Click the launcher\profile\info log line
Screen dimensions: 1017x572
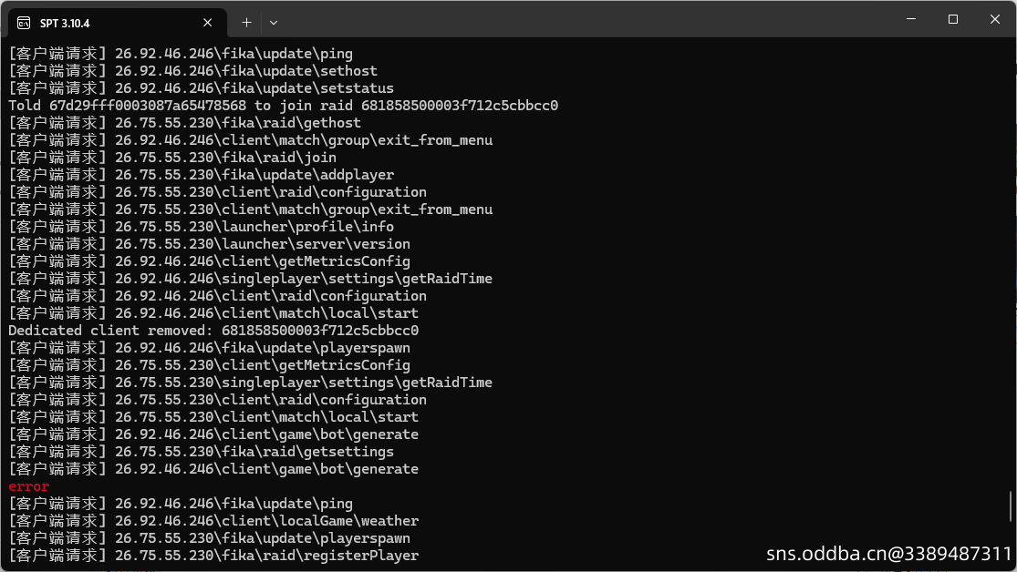tap(201, 227)
